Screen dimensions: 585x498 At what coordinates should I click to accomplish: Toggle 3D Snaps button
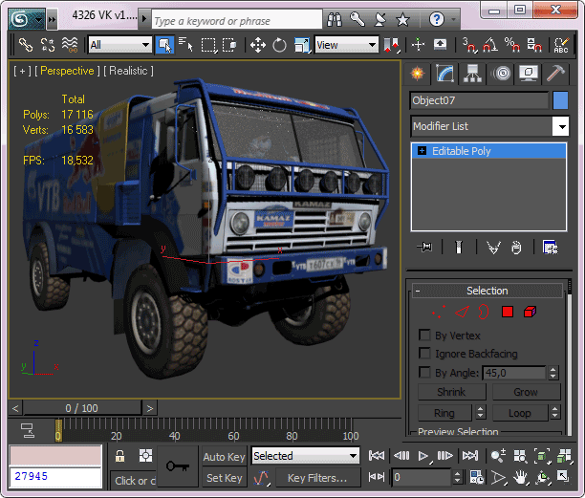[x=469, y=45]
